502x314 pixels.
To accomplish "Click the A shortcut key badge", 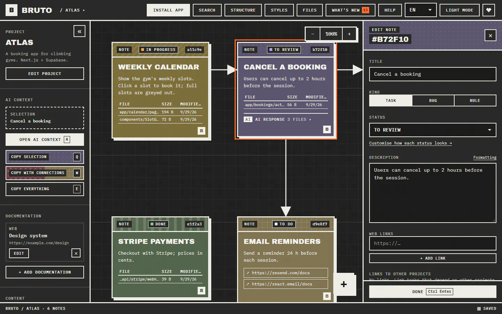I will point(67,140).
